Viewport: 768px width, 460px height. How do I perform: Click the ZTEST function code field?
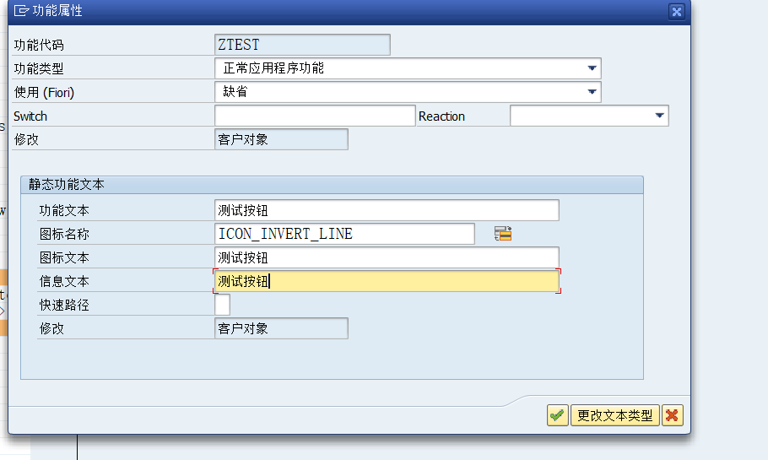(302, 45)
